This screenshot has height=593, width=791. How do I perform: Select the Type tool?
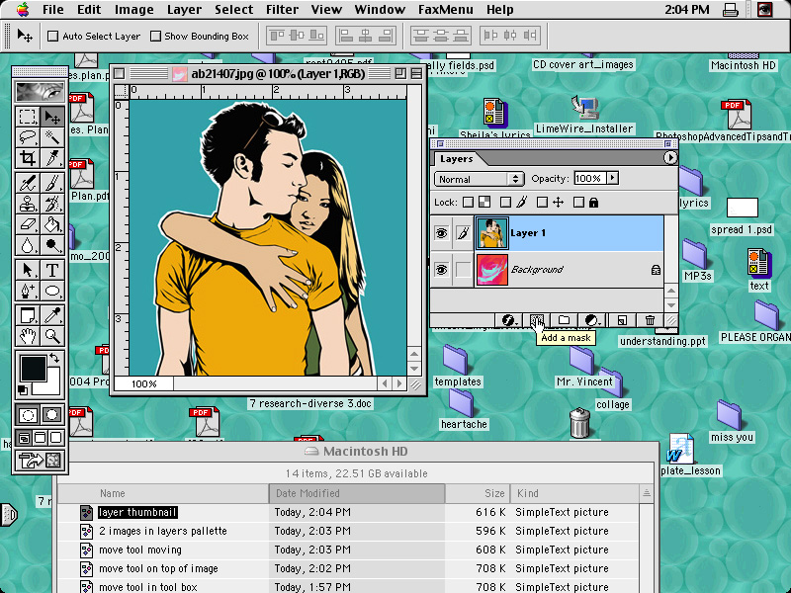[52, 270]
